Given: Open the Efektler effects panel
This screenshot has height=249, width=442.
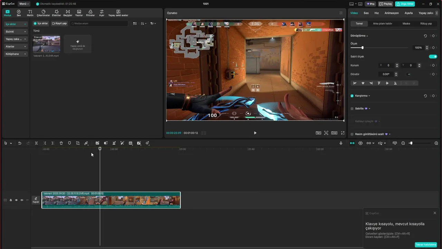Looking at the screenshot, I should click(x=56, y=13).
